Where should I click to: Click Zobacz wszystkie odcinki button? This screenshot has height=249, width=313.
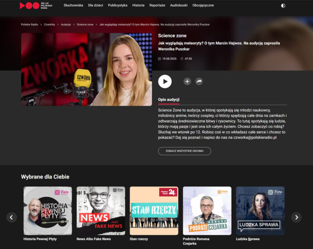click(x=185, y=151)
